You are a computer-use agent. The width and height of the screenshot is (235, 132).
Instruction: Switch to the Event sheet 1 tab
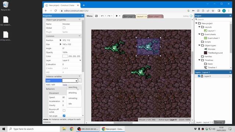[154, 16]
